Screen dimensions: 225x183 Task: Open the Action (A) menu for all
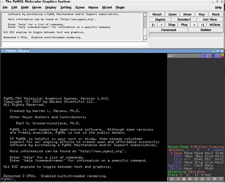click(204, 56)
